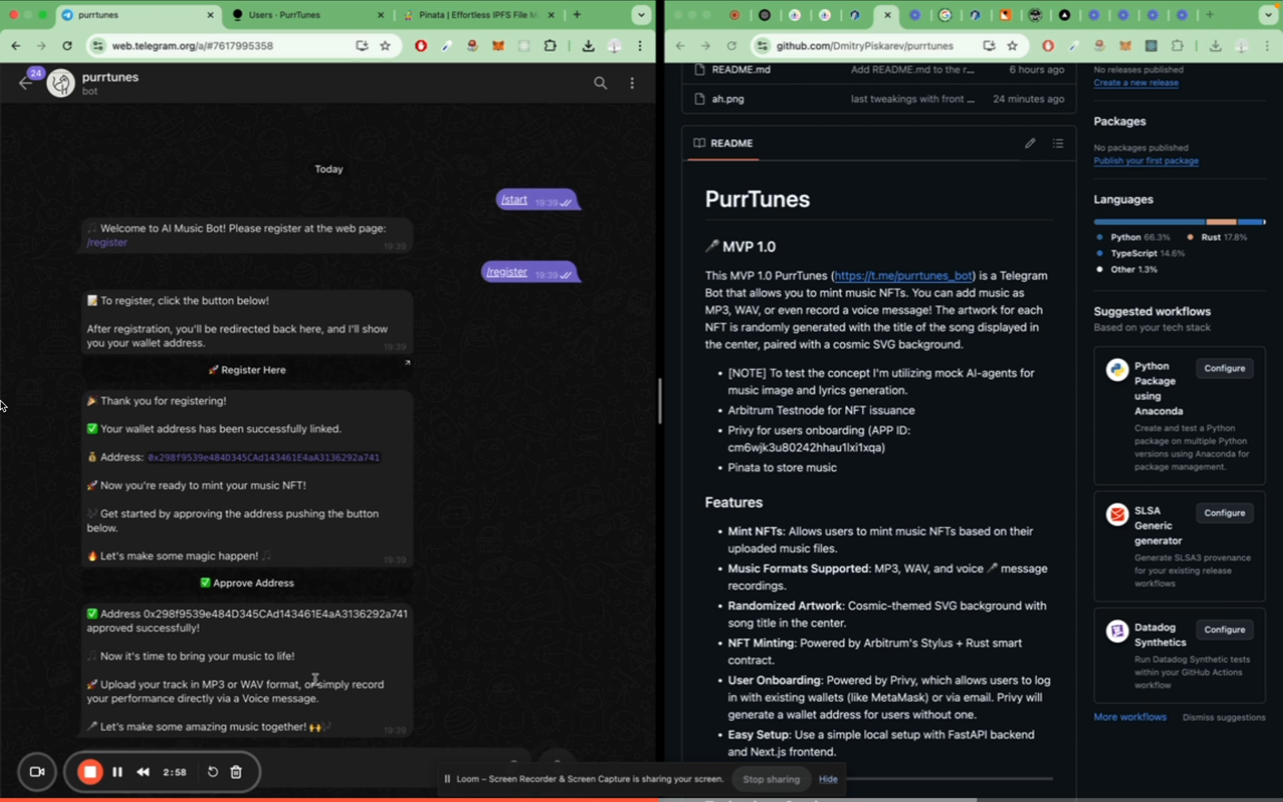The height and width of the screenshot is (802, 1283).
Task: Select the purrtunes Telegram browser tab
Action: pyautogui.click(x=137, y=15)
